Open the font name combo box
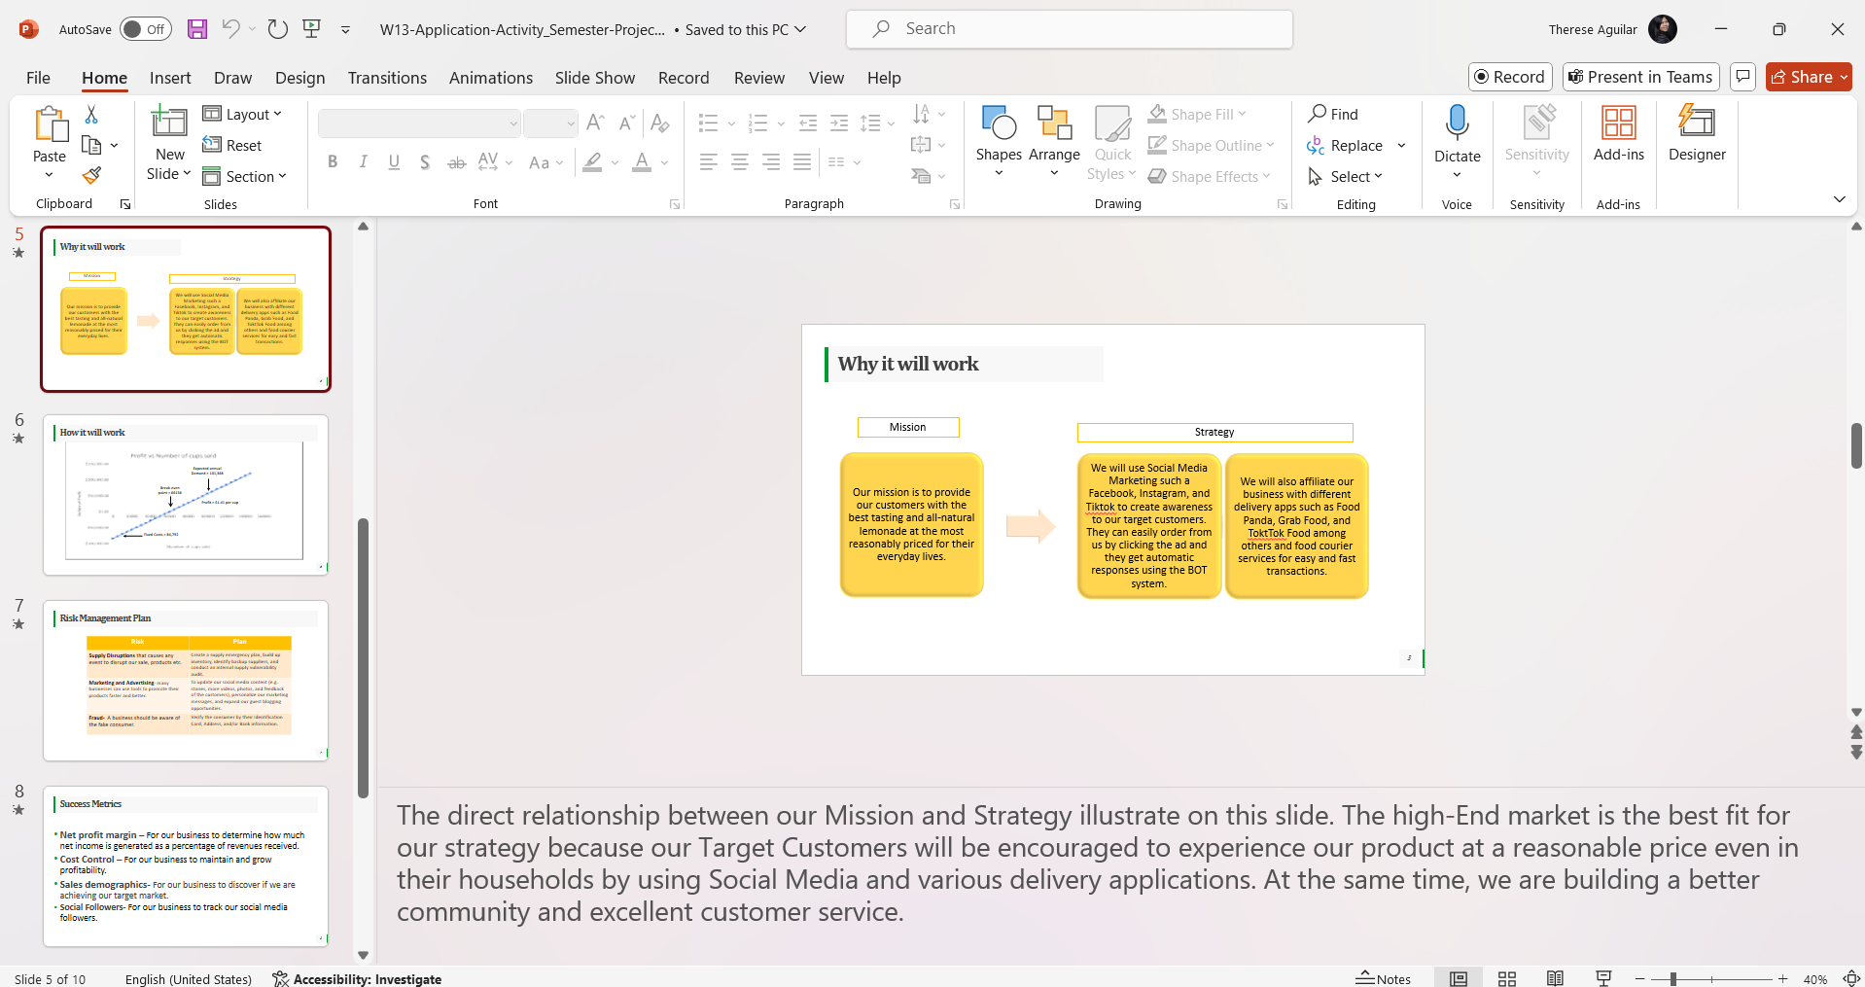 pyautogui.click(x=420, y=123)
